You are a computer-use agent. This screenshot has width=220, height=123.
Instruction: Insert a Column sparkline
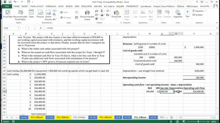[143, 14]
